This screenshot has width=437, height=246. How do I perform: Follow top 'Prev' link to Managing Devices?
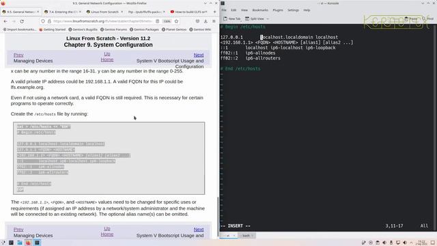tap(18, 55)
